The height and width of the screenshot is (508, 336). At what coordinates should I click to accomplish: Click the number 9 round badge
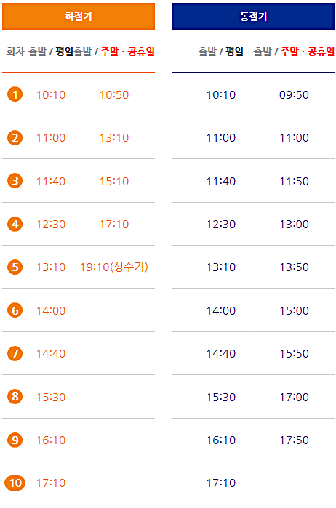[x=15, y=440]
